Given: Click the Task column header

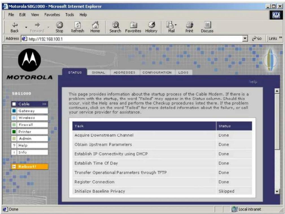Looking at the screenshot, I should click(x=144, y=126).
